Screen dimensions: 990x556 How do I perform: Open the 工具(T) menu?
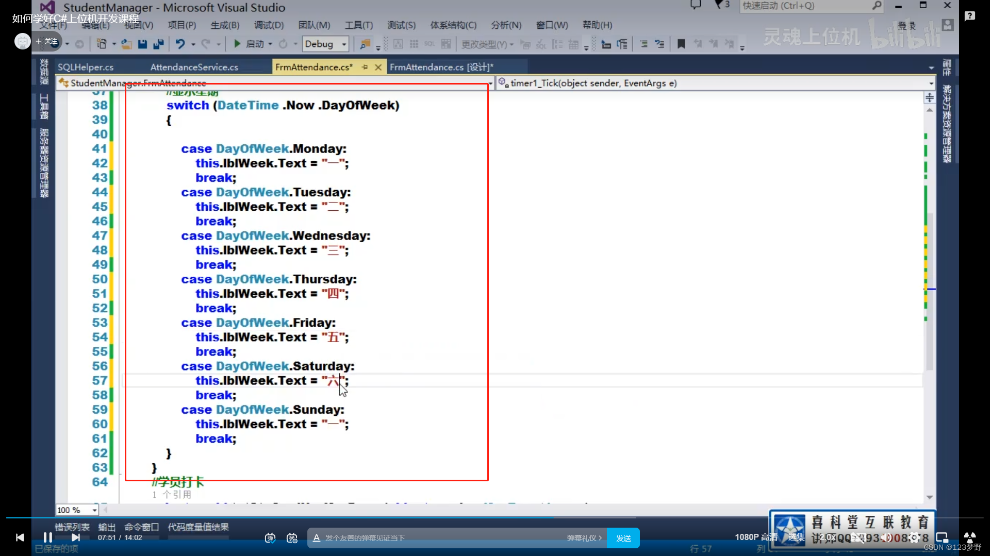click(359, 25)
